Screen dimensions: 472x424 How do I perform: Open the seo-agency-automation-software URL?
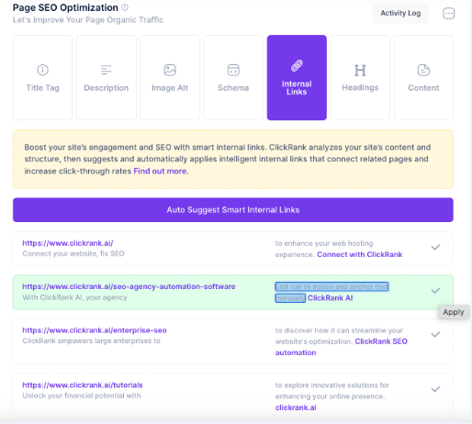129,286
